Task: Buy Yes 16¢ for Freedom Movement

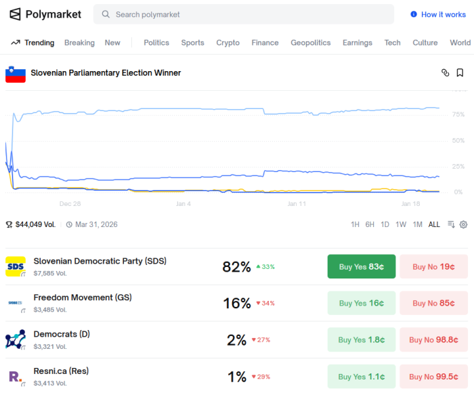Action: coord(362,303)
